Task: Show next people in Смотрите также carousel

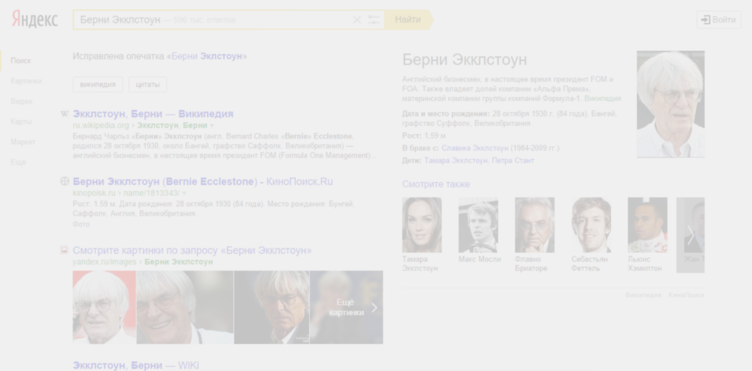Action: coord(690,235)
